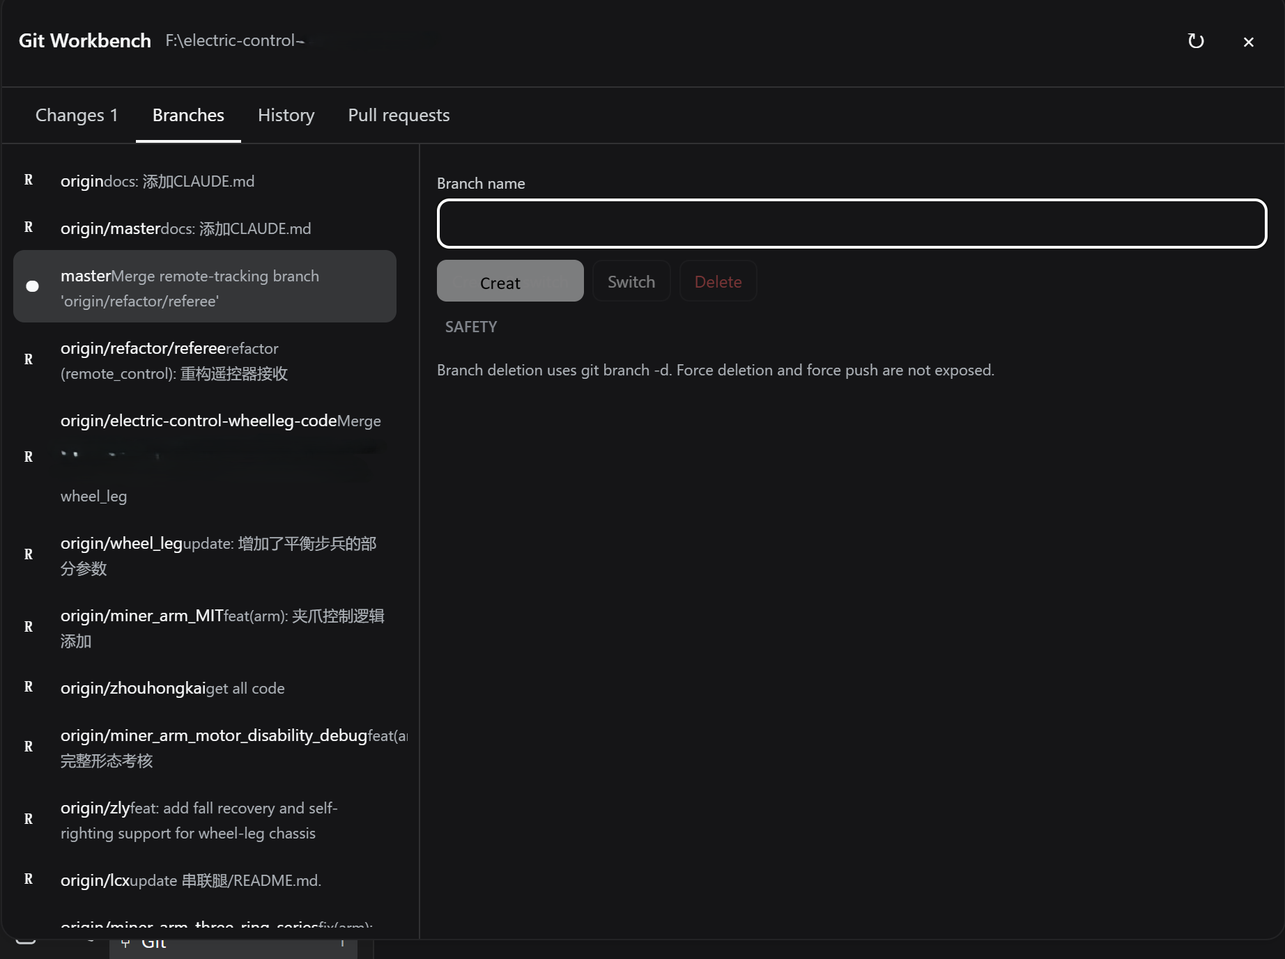Select the origin docs: 添加CLAUDE.md branch row
Image resolution: width=1285 pixels, height=959 pixels.
[205, 181]
